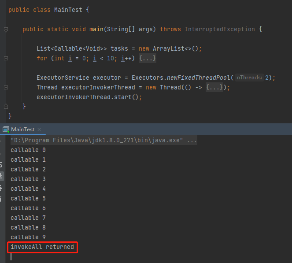Click InterruptedException in the throws clause
This screenshot has width=292, height=263.
(x=220, y=29)
